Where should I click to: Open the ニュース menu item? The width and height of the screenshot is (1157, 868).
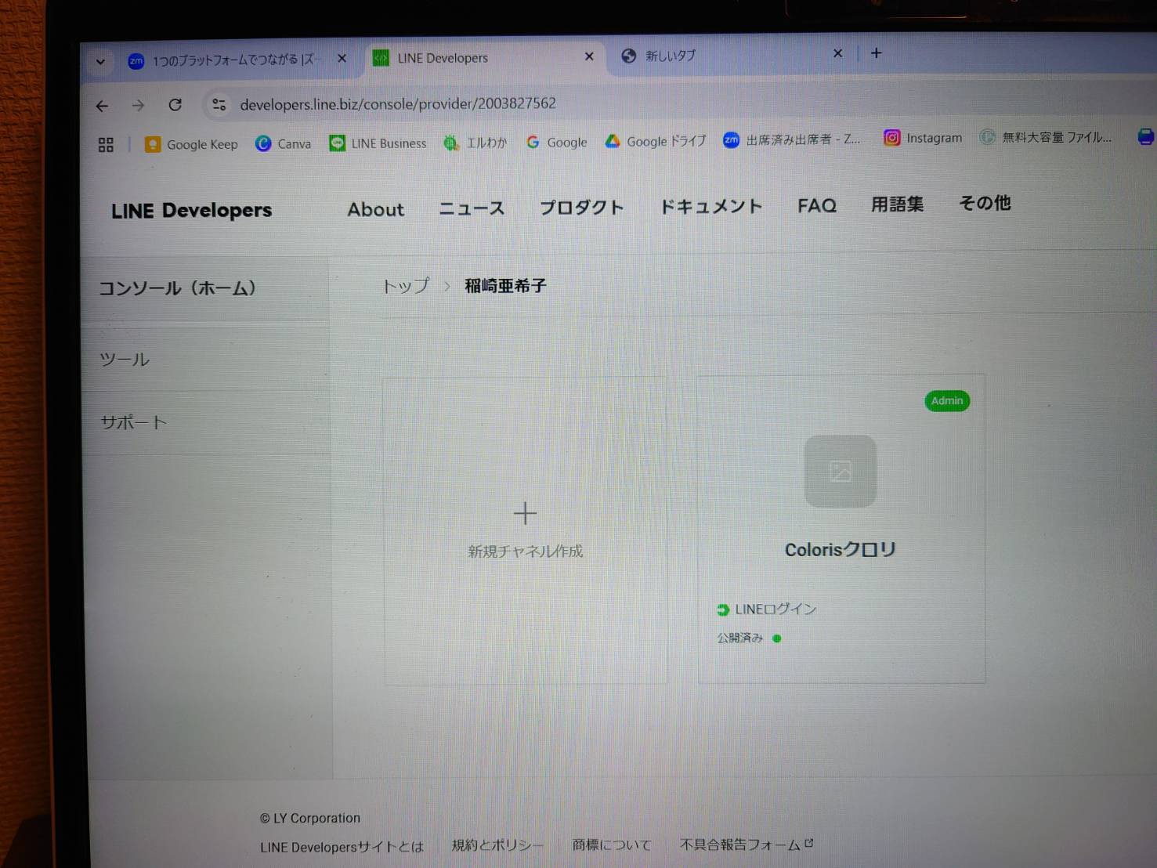(472, 208)
